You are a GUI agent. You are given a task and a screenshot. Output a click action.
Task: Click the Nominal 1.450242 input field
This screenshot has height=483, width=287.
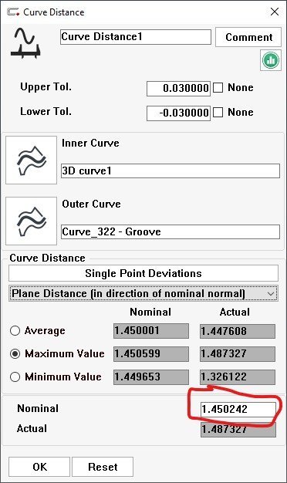(x=238, y=410)
